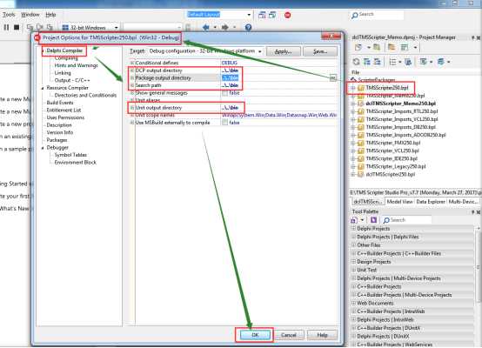This screenshot has width=482, height=348.
Task: Select TMSScripter_Imports_ADODB250.bpl in Project Manager
Action: (405, 135)
